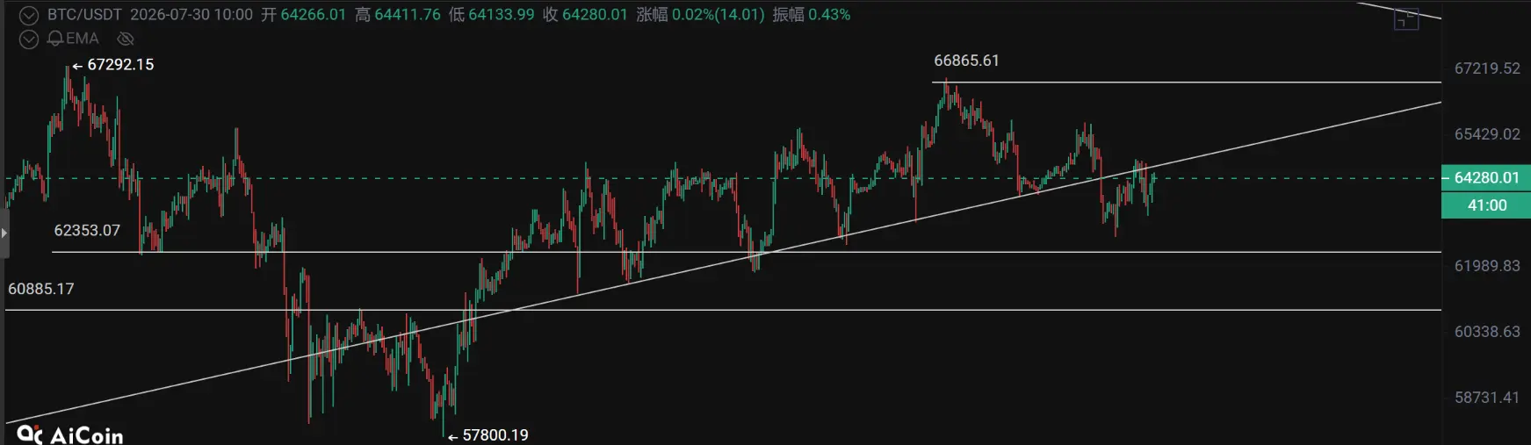This screenshot has width=1531, height=445.
Task: Click the fullscreen toggle icon near the top-right of the chart
Action: pyautogui.click(x=1406, y=18)
